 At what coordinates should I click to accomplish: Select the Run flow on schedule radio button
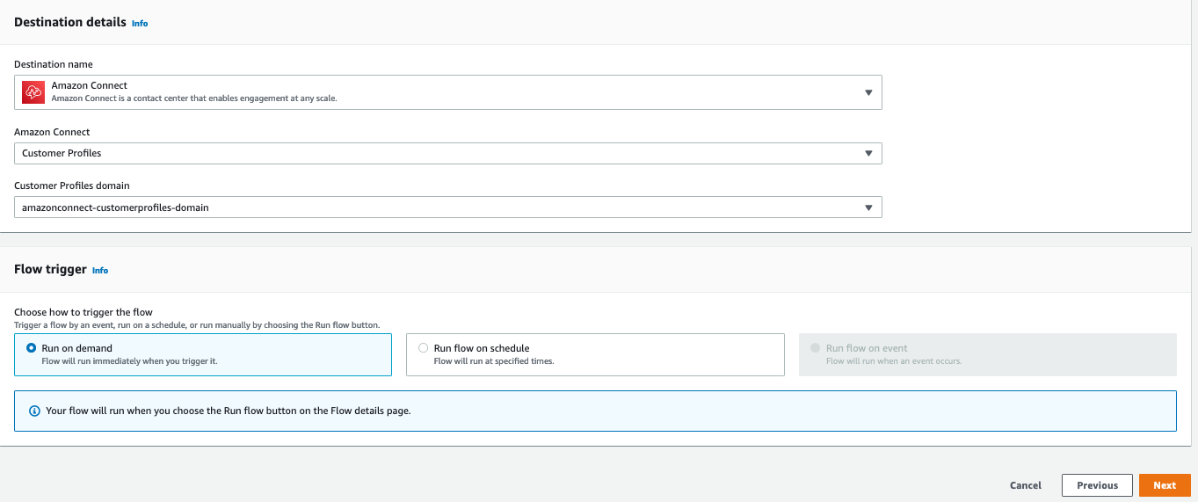(424, 348)
